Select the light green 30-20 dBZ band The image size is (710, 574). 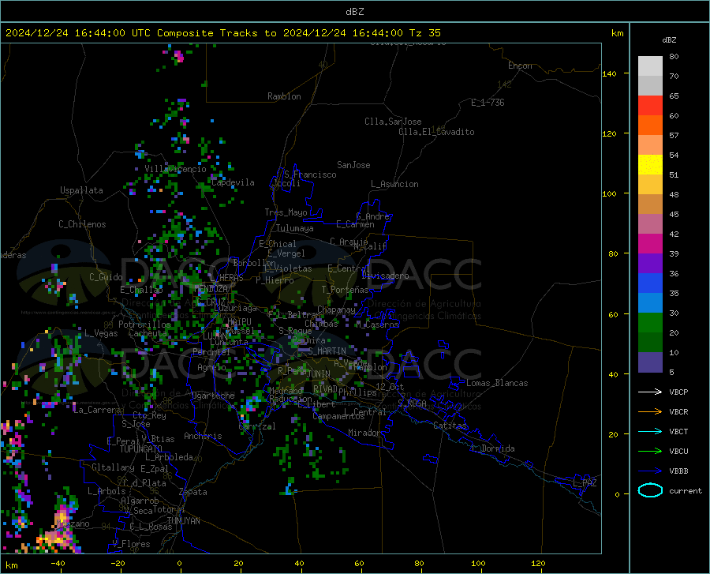pyautogui.click(x=650, y=323)
